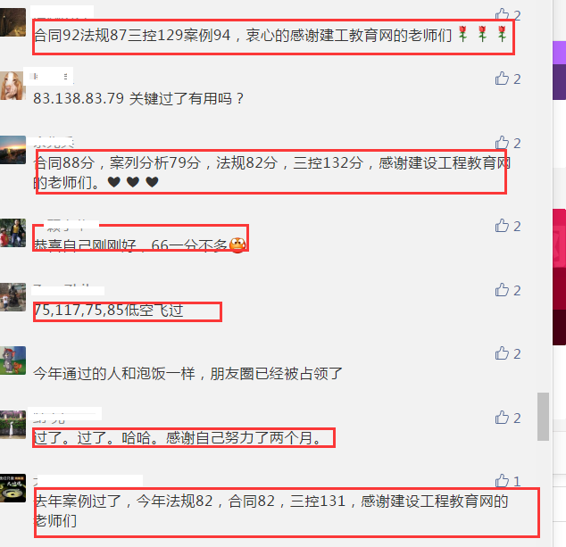The image size is (566, 547).
Task: Click the vertical scrollbar thumb
Action: 543,417
